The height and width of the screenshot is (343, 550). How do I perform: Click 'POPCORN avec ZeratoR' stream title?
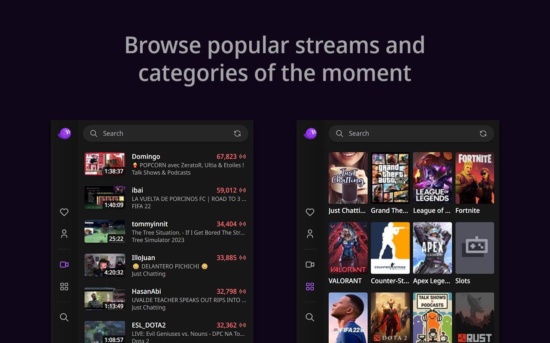coord(188,165)
